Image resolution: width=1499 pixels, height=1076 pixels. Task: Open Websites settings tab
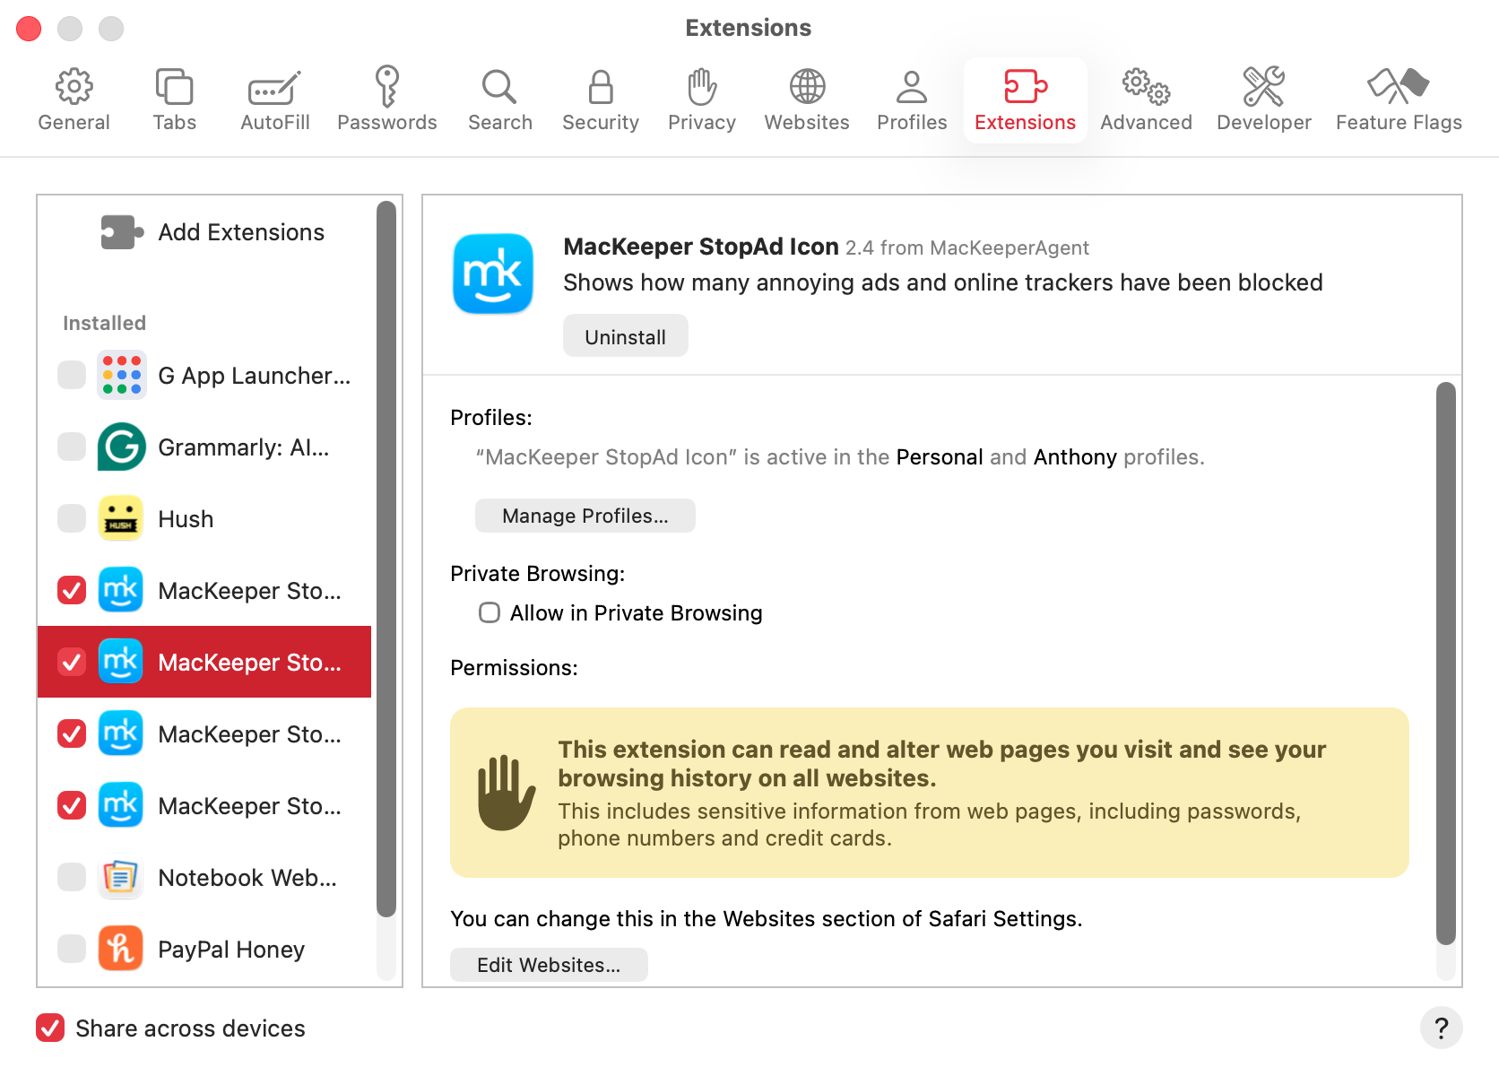pos(806,100)
